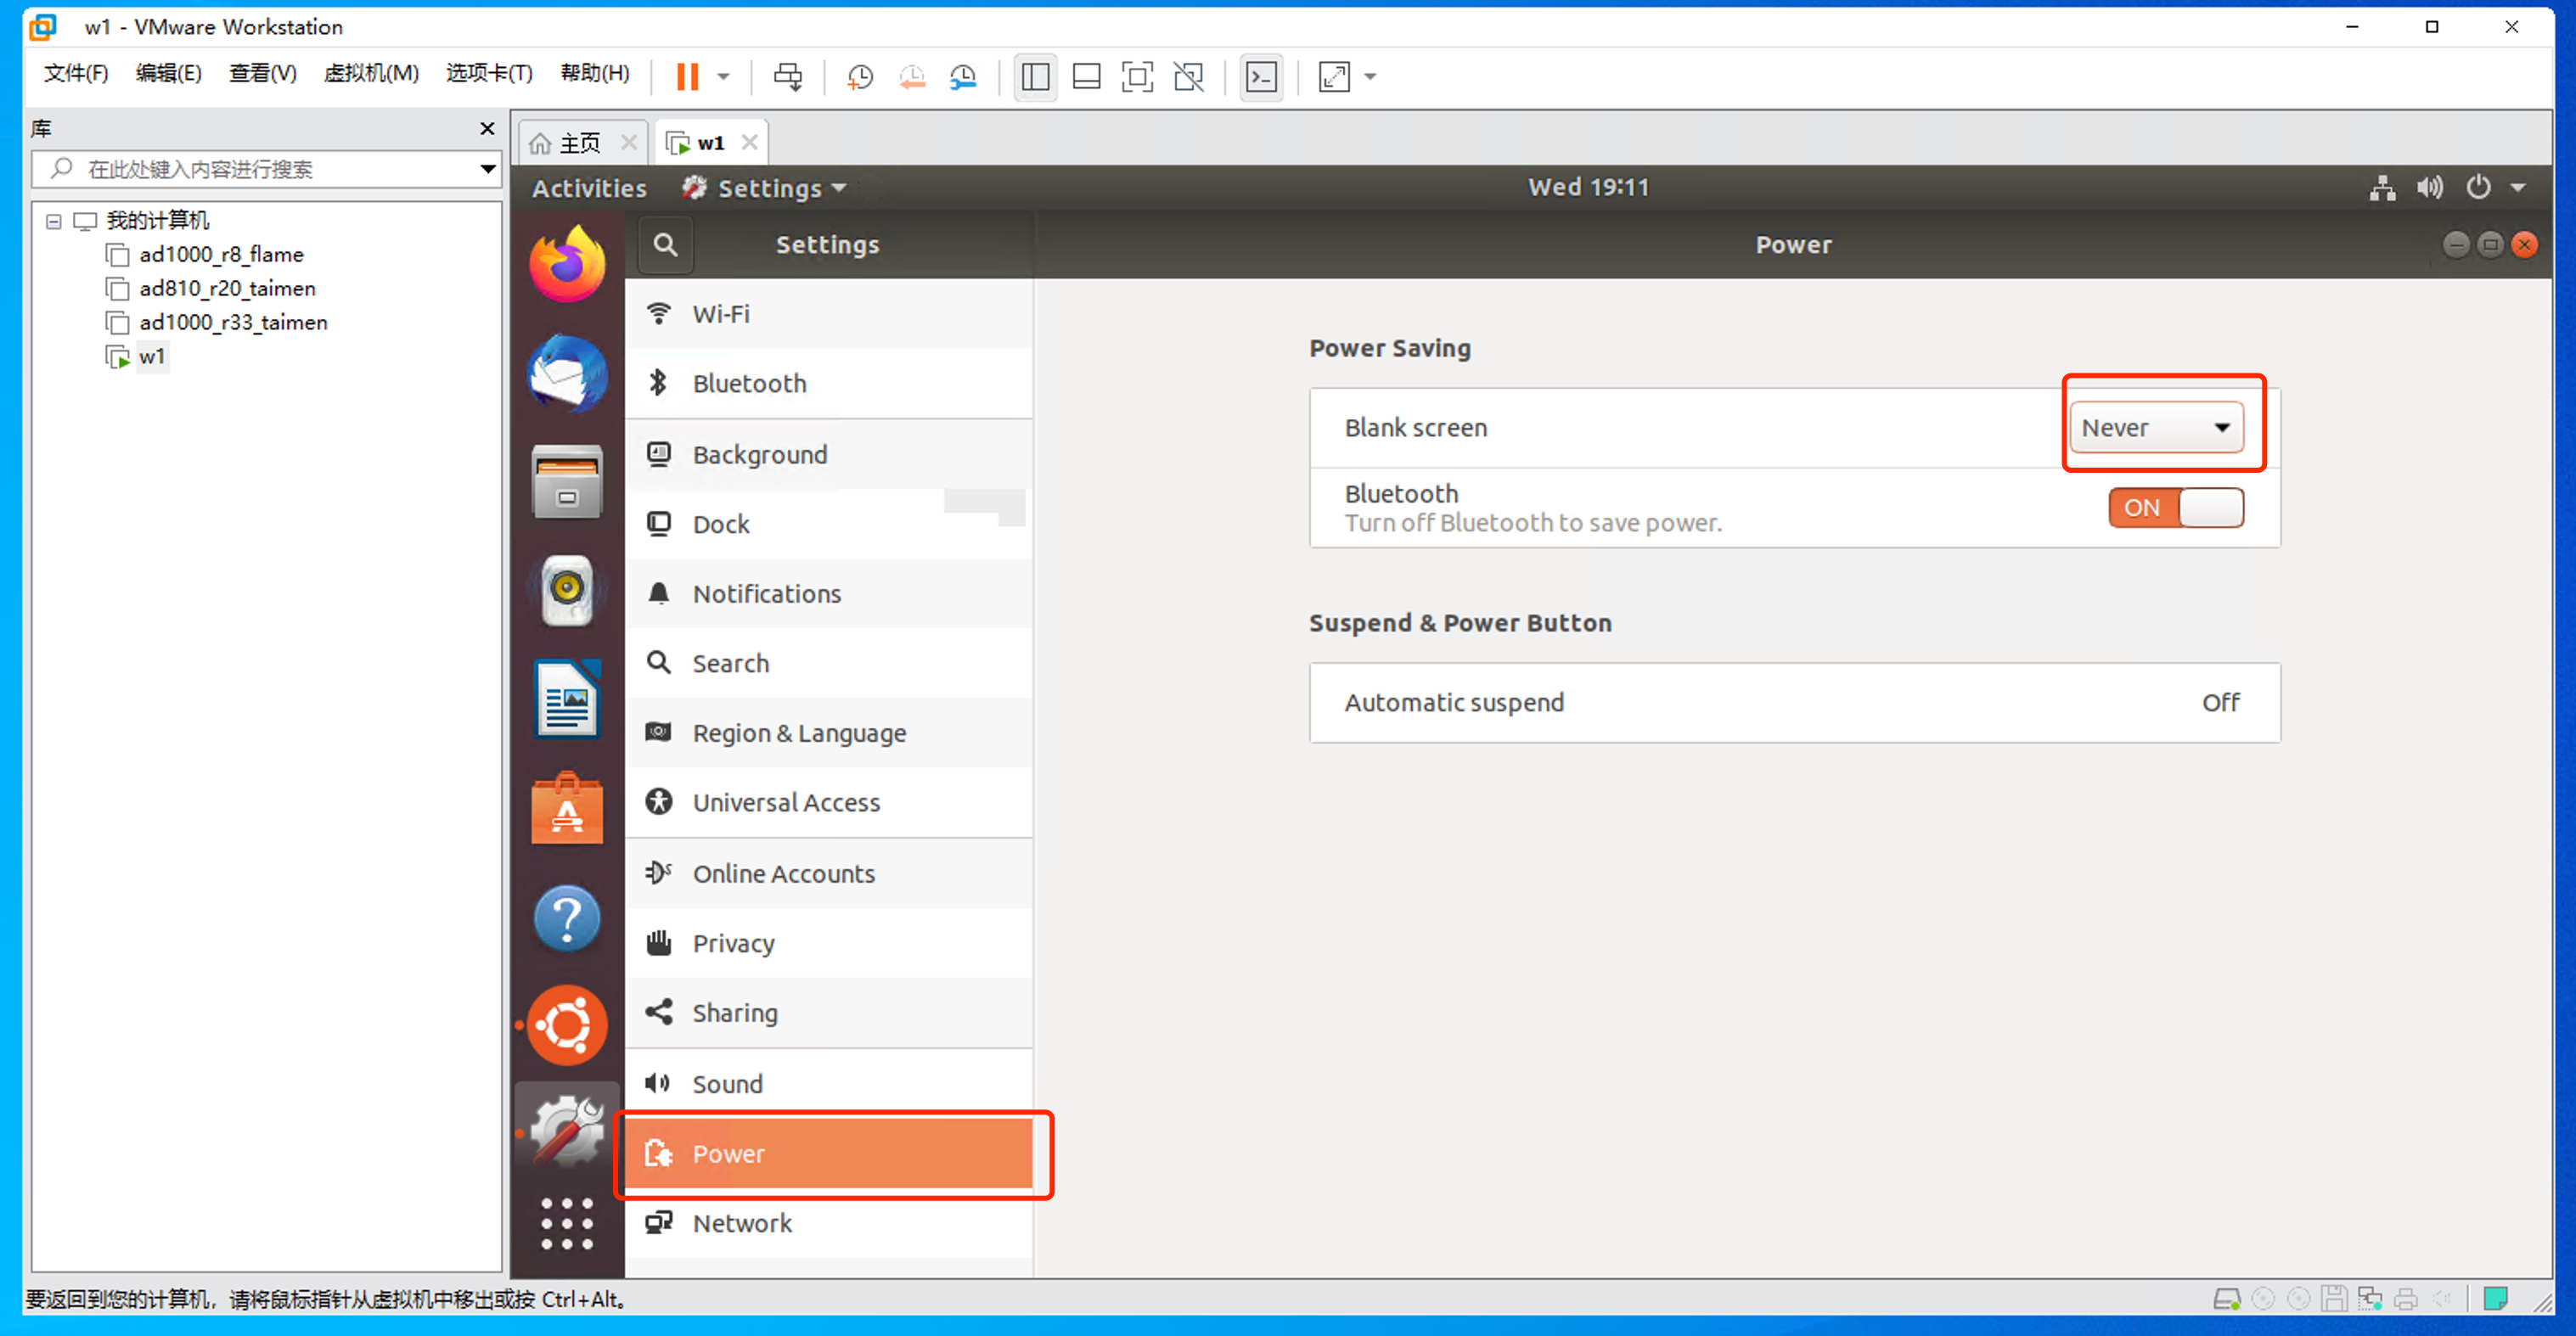Show applications grid in dock
The height and width of the screenshot is (1336, 2576).
[567, 1223]
